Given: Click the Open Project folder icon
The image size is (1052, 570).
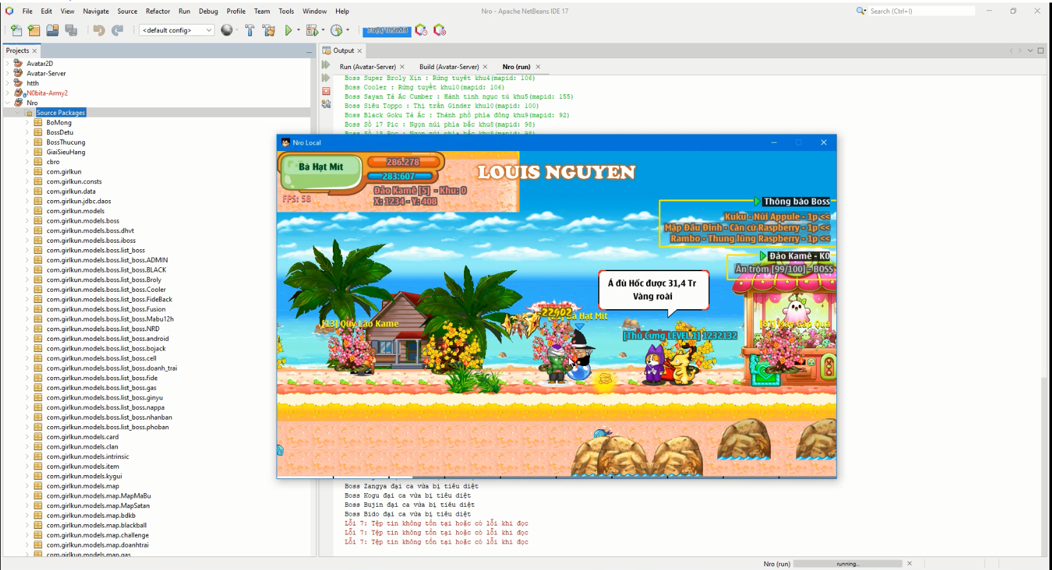Looking at the screenshot, I should click(52, 30).
